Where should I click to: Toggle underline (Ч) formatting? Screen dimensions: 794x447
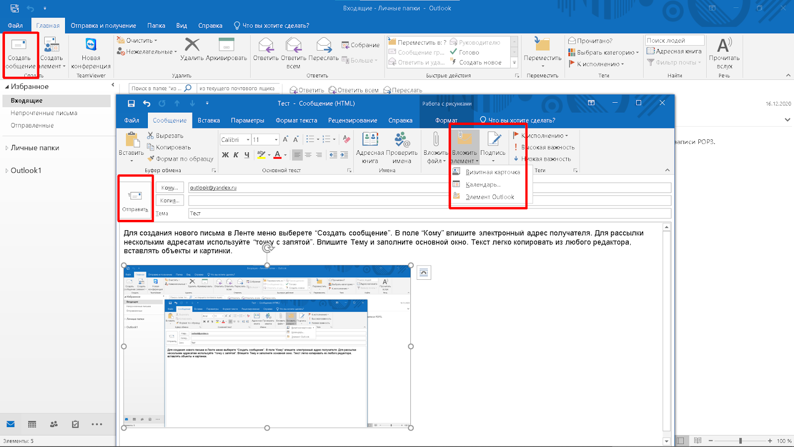[x=247, y=155]
